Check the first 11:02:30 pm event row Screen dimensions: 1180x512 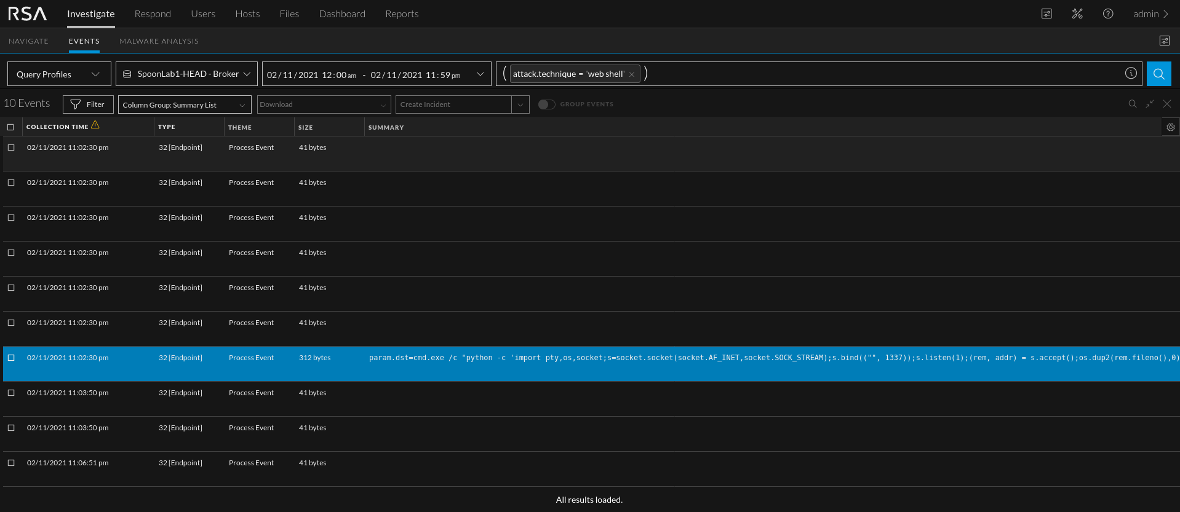click(11, 148)
